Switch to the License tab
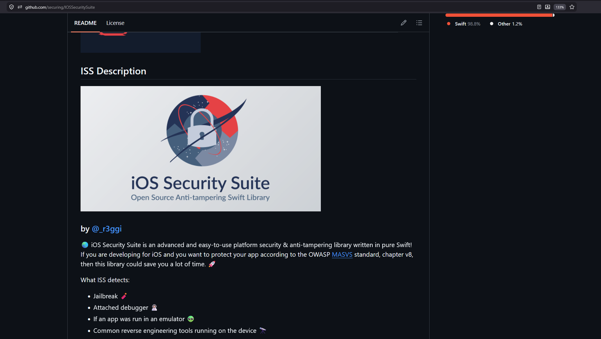Screen dimensions: 601x339 [115, 23]
